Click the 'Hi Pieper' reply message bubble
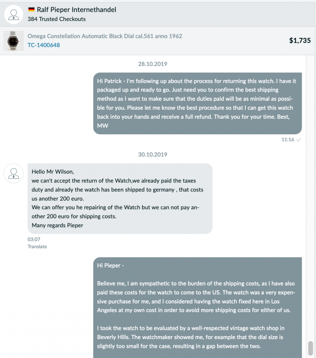The width and height of the screenshot is (316, 358). [x=198, y=307]
